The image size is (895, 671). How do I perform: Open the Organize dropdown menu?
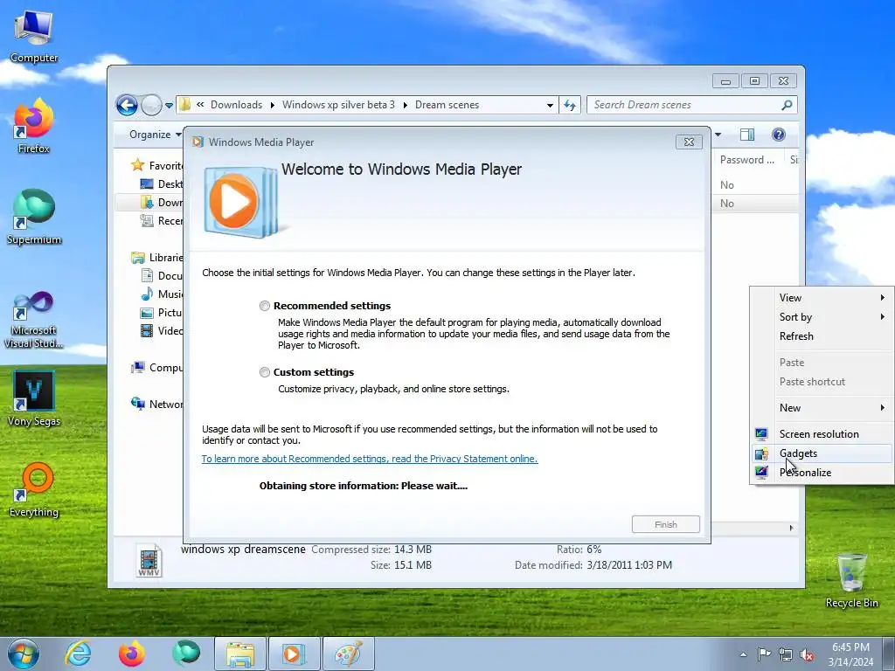156,135
